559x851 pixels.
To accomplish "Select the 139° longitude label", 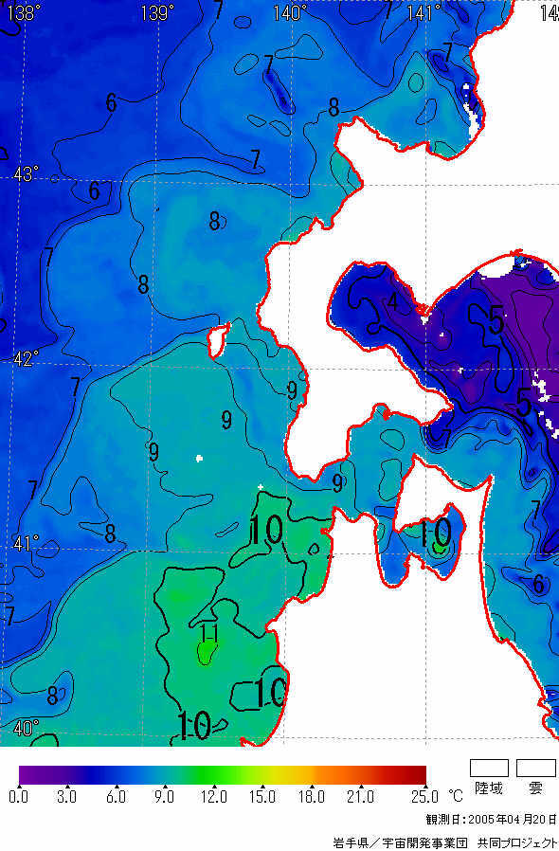I will coord(157,12).
